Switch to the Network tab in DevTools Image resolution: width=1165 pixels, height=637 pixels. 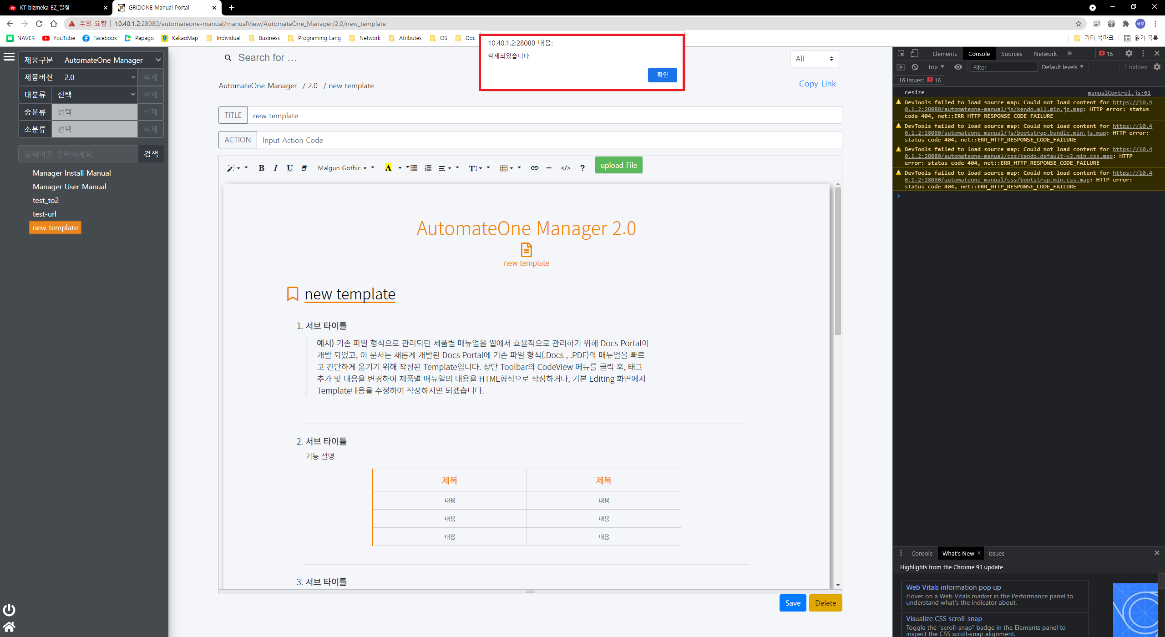[x=1045, y=54]
